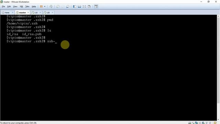Screen dimensions: 220x124
Task: Open the Tabs menu
Action: 27,7
